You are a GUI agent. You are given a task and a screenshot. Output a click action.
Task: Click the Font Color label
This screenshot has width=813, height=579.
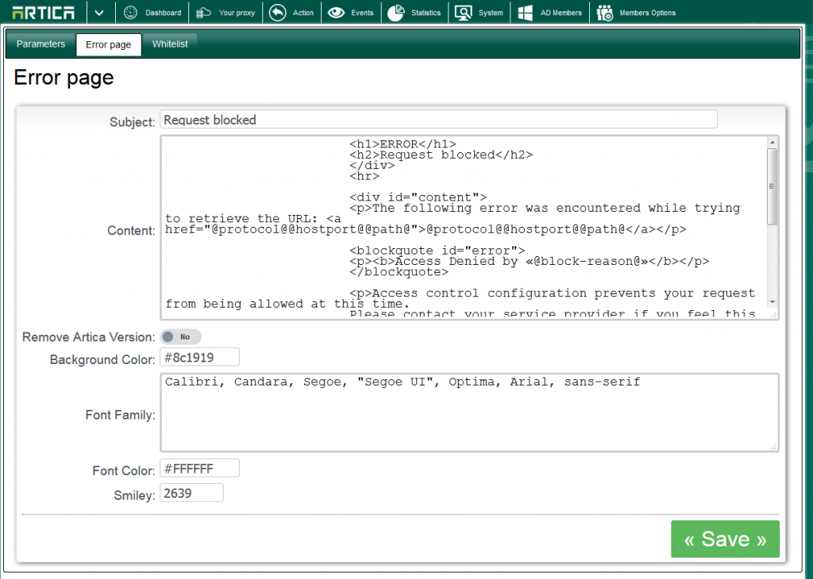(124, 471)
